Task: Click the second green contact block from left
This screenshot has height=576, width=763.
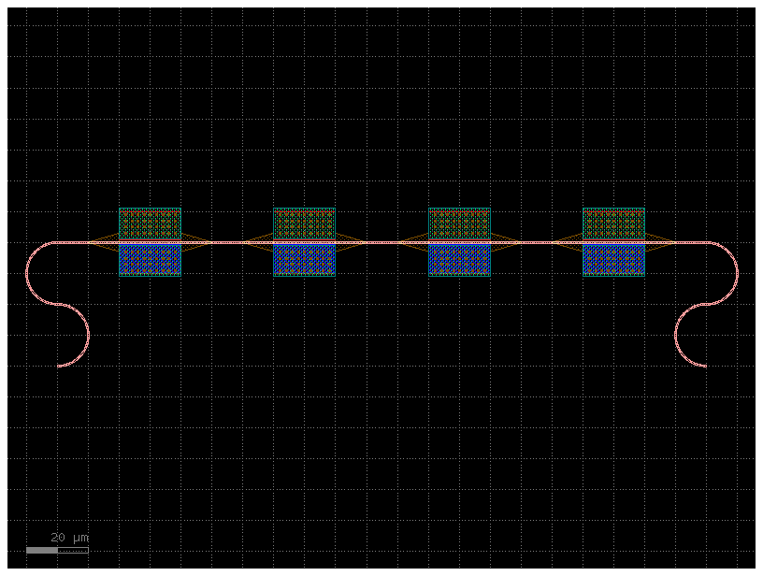Action: tap(304, 222)
